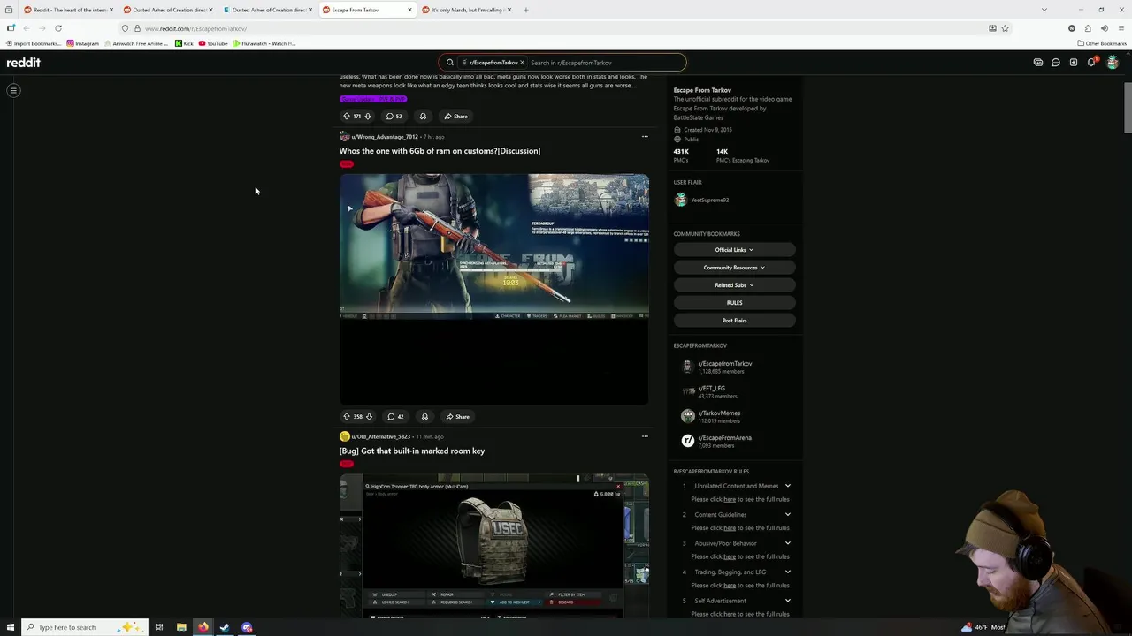The width and height of the screenshot is (1132, 636).
Task: Open comments on the 6Gb ram post
Action: point(395,416)
